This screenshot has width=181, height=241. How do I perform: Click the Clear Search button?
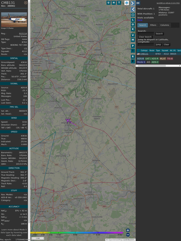pos(145,37)
